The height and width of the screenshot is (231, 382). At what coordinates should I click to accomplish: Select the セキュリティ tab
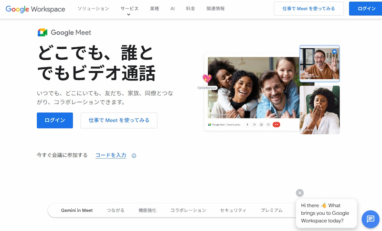click(233, 210)
